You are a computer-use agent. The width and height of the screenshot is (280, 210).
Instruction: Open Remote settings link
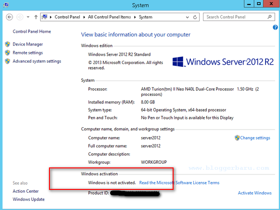(28, 53)
